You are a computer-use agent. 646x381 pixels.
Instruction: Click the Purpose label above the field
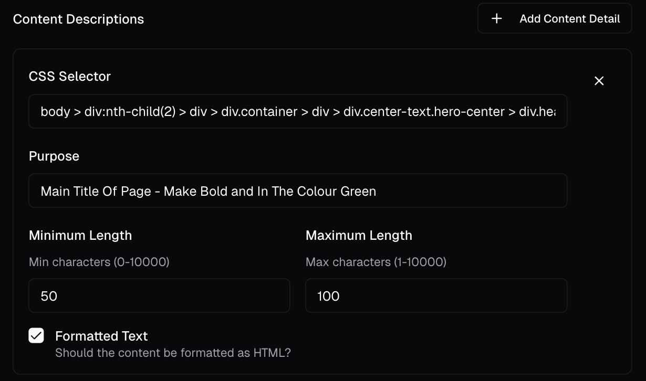54,156
